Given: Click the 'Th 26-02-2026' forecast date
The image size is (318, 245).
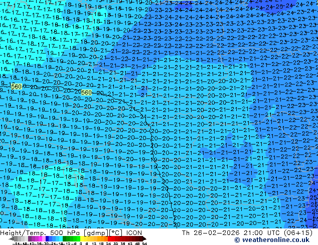Looking at the screenshot, I should [211, 233].
